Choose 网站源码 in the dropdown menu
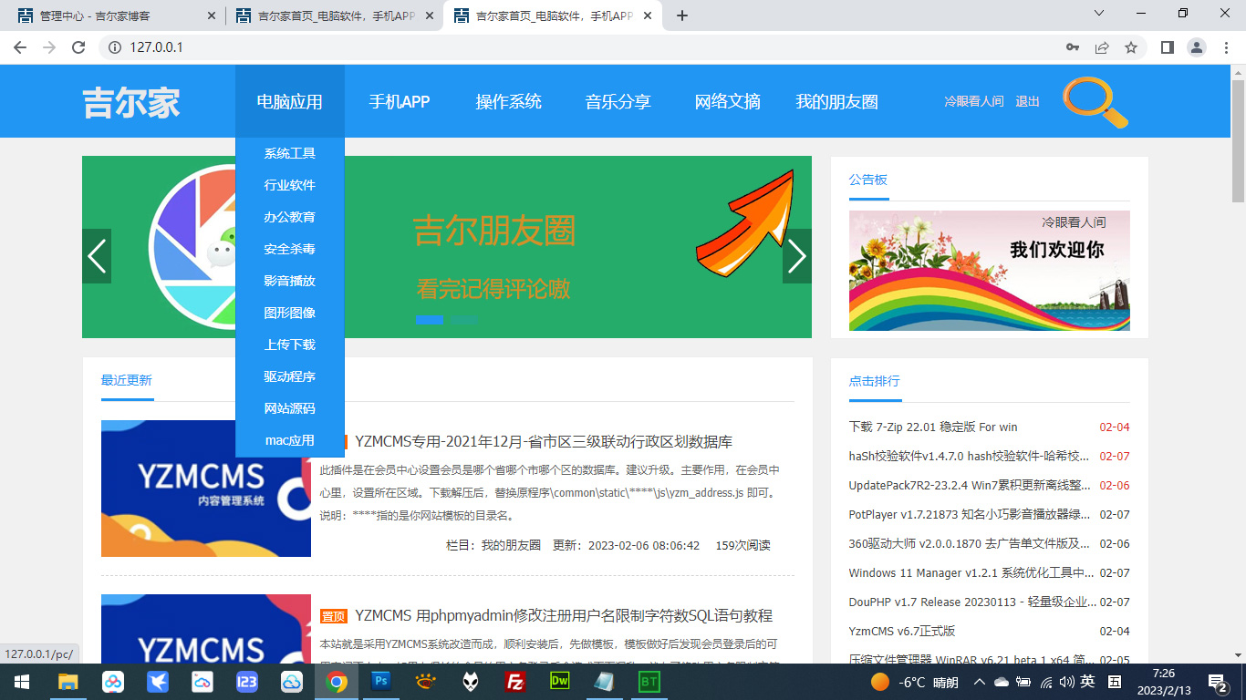Image resolution: width=1246 pixels, height=700 pixels. [289, 408]
